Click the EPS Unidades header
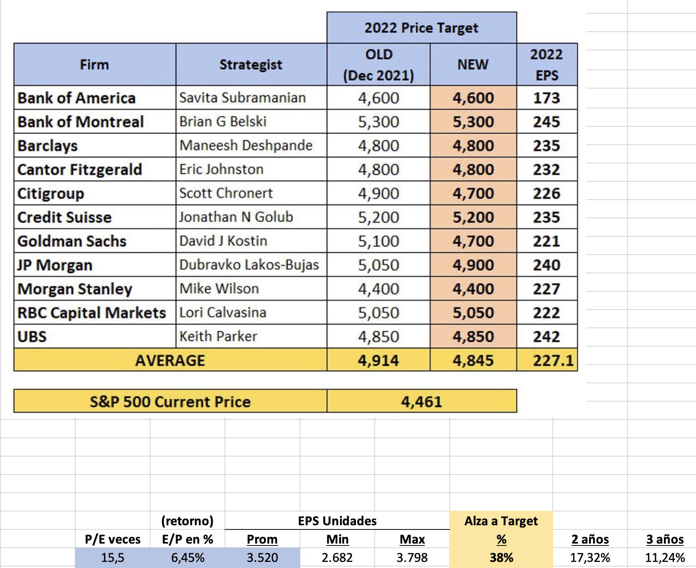 [337, 521]
